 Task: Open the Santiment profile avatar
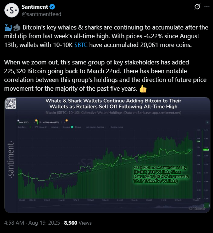(12, 10)
